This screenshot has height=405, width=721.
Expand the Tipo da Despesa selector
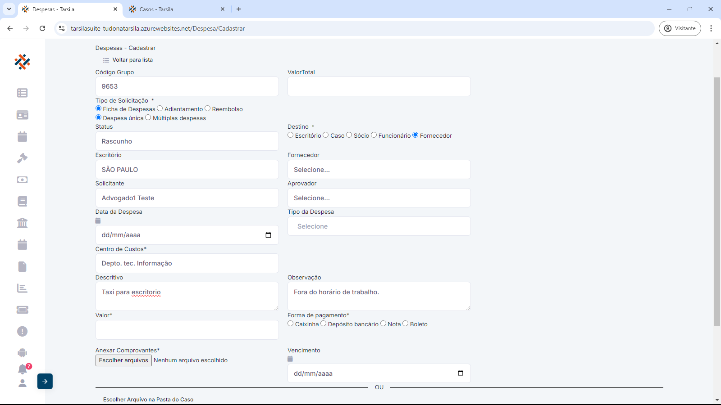[379, 226]
